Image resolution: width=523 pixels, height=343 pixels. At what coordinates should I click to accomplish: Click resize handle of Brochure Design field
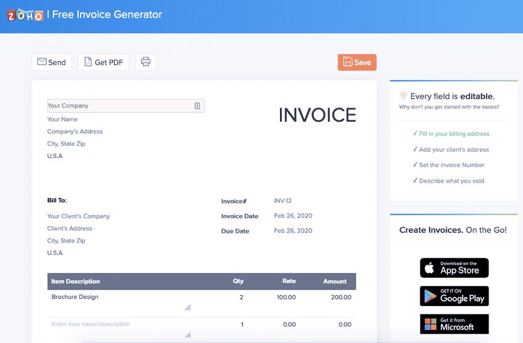(188, 307)
